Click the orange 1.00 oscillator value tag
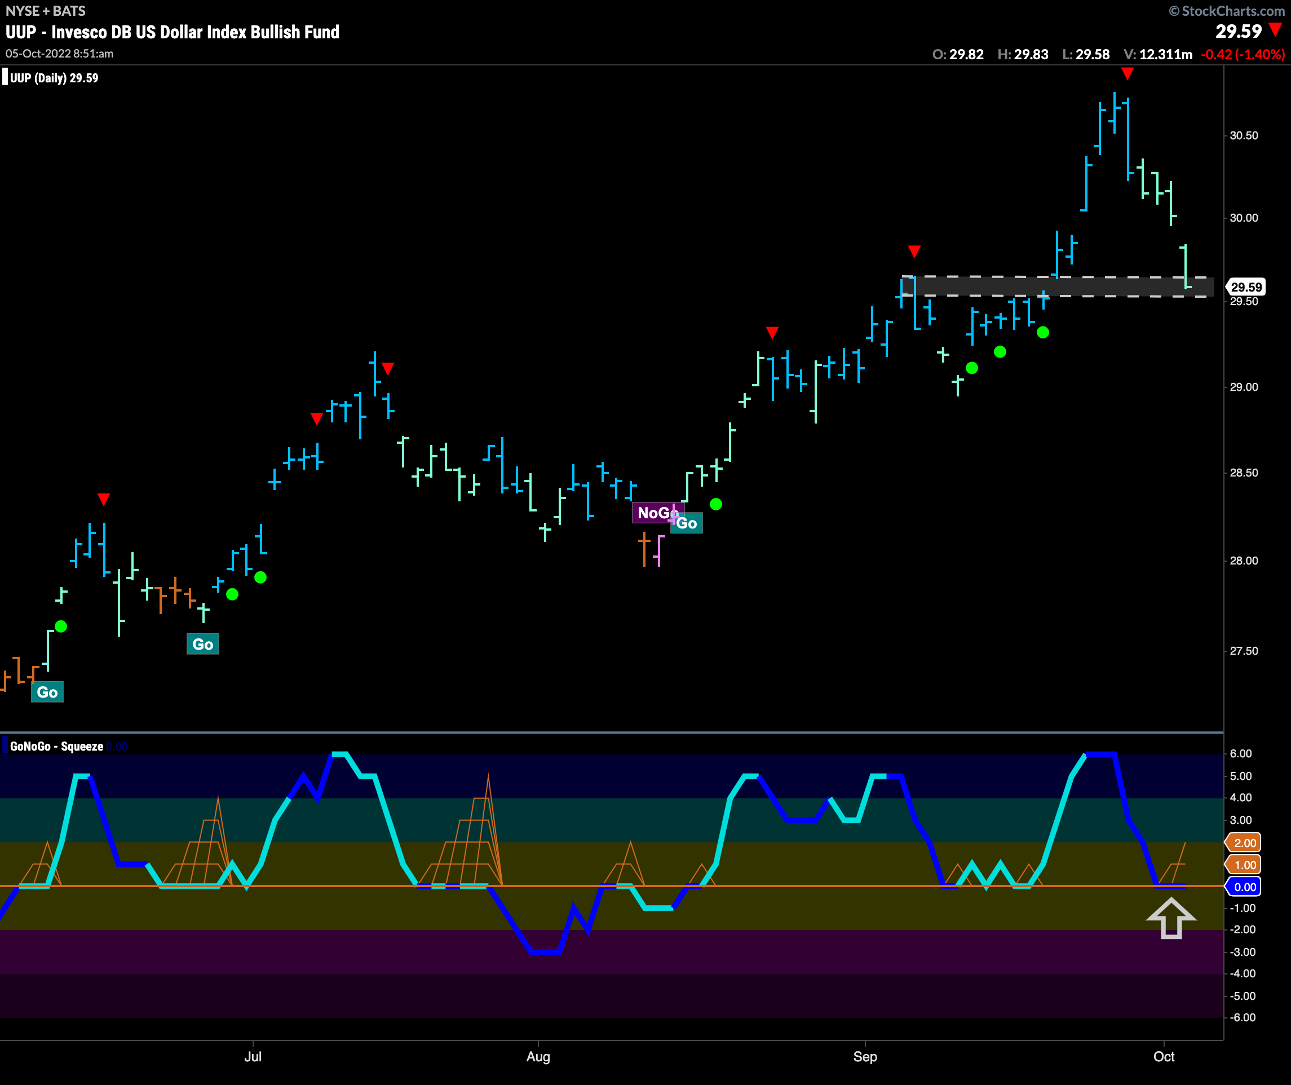This screenshot has height=1085, width=1291. coord(1244,865)
